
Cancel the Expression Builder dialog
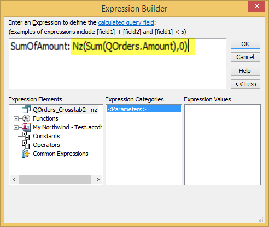(245, 57)
